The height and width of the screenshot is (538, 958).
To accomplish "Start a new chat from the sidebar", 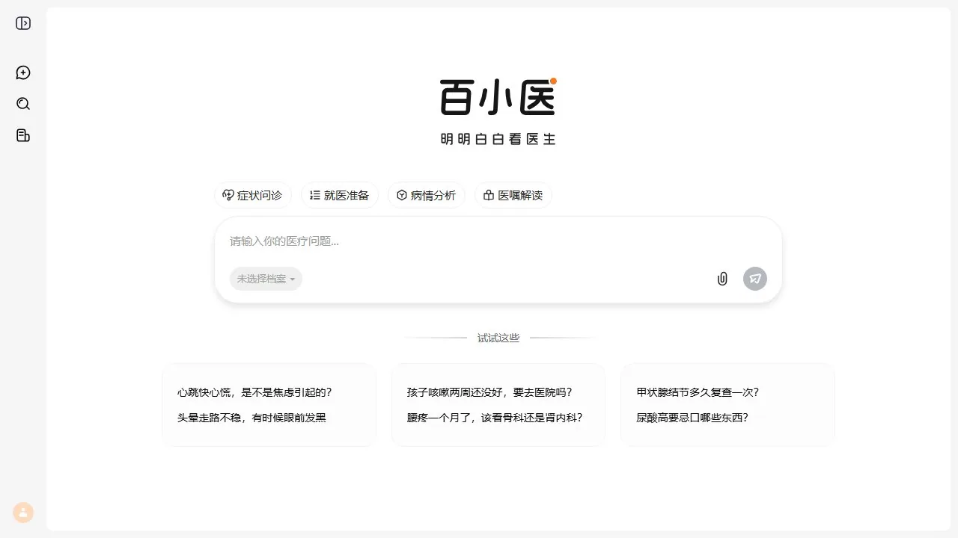I will [x=23, y=72].
